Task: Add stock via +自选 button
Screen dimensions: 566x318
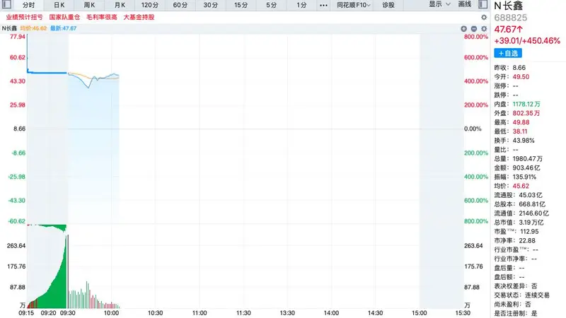Action: 508,54
